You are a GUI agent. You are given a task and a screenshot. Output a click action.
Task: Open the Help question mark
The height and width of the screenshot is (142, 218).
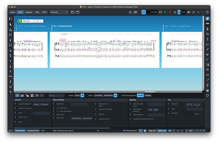point(207,12)
